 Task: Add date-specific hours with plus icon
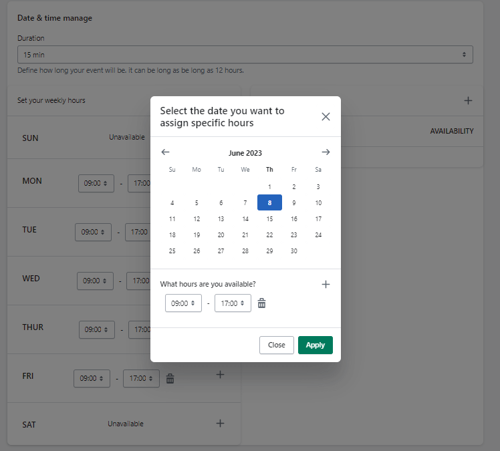468,101
